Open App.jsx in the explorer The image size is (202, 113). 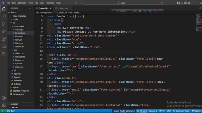pos(17,77)
